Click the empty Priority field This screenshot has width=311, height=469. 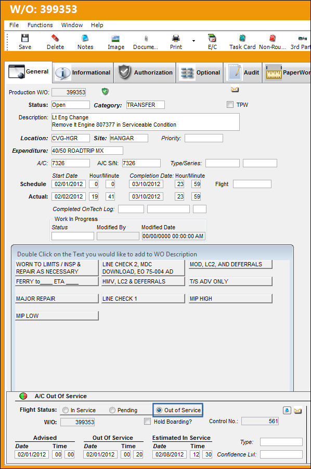(203, 138)
